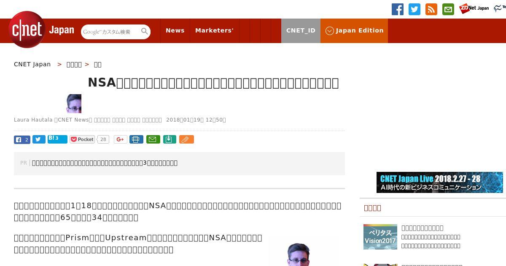The image size is (506, 266).
Task: Open the Twitter icon in the header
Action: point(414,9)
